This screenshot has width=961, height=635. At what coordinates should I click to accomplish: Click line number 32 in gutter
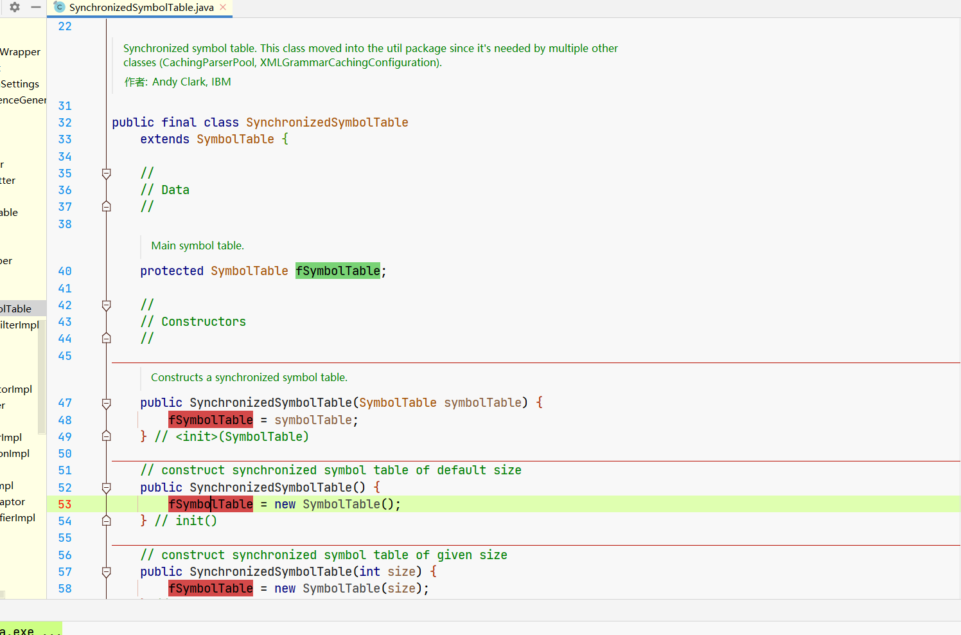click(65, 123)
